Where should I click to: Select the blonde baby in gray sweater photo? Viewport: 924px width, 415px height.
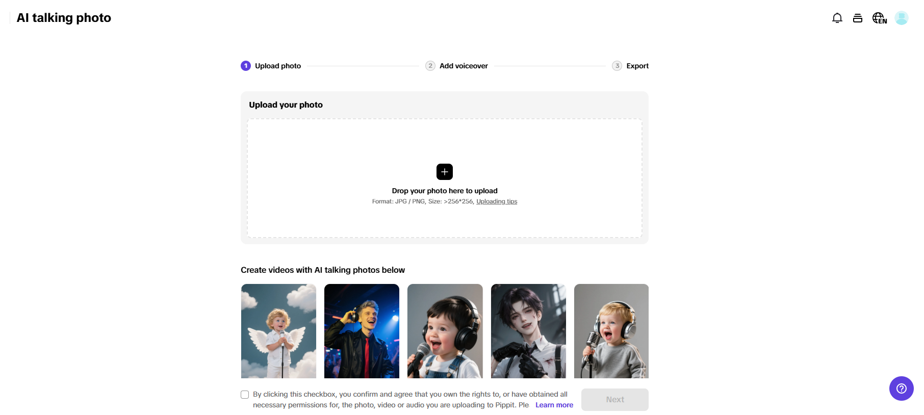(x=611, y=331)
